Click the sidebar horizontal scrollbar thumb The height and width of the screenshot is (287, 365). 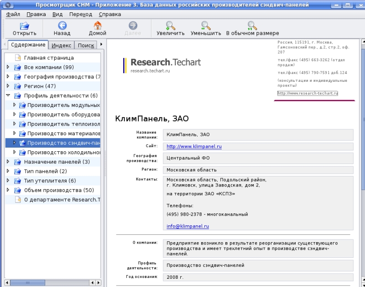click(27, 283)
